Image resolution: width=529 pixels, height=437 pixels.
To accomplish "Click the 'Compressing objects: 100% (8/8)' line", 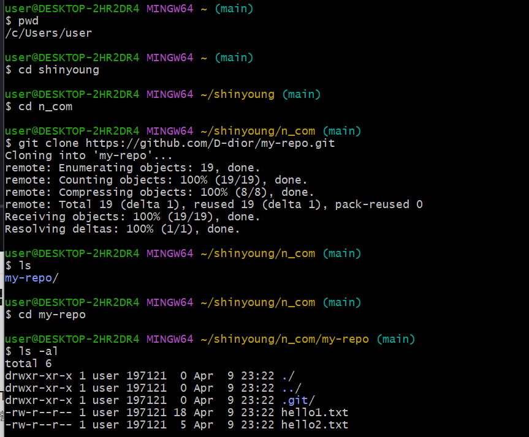I will click(159, 192).
